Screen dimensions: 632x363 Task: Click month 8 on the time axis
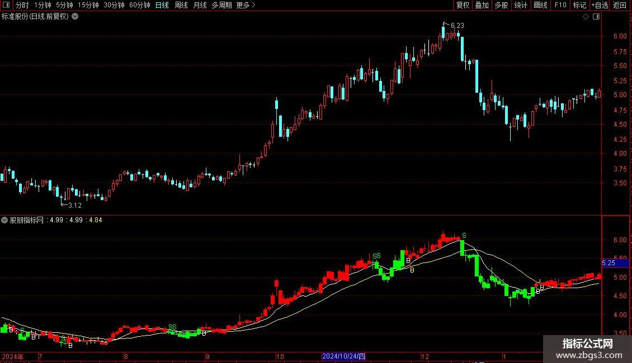126,356
